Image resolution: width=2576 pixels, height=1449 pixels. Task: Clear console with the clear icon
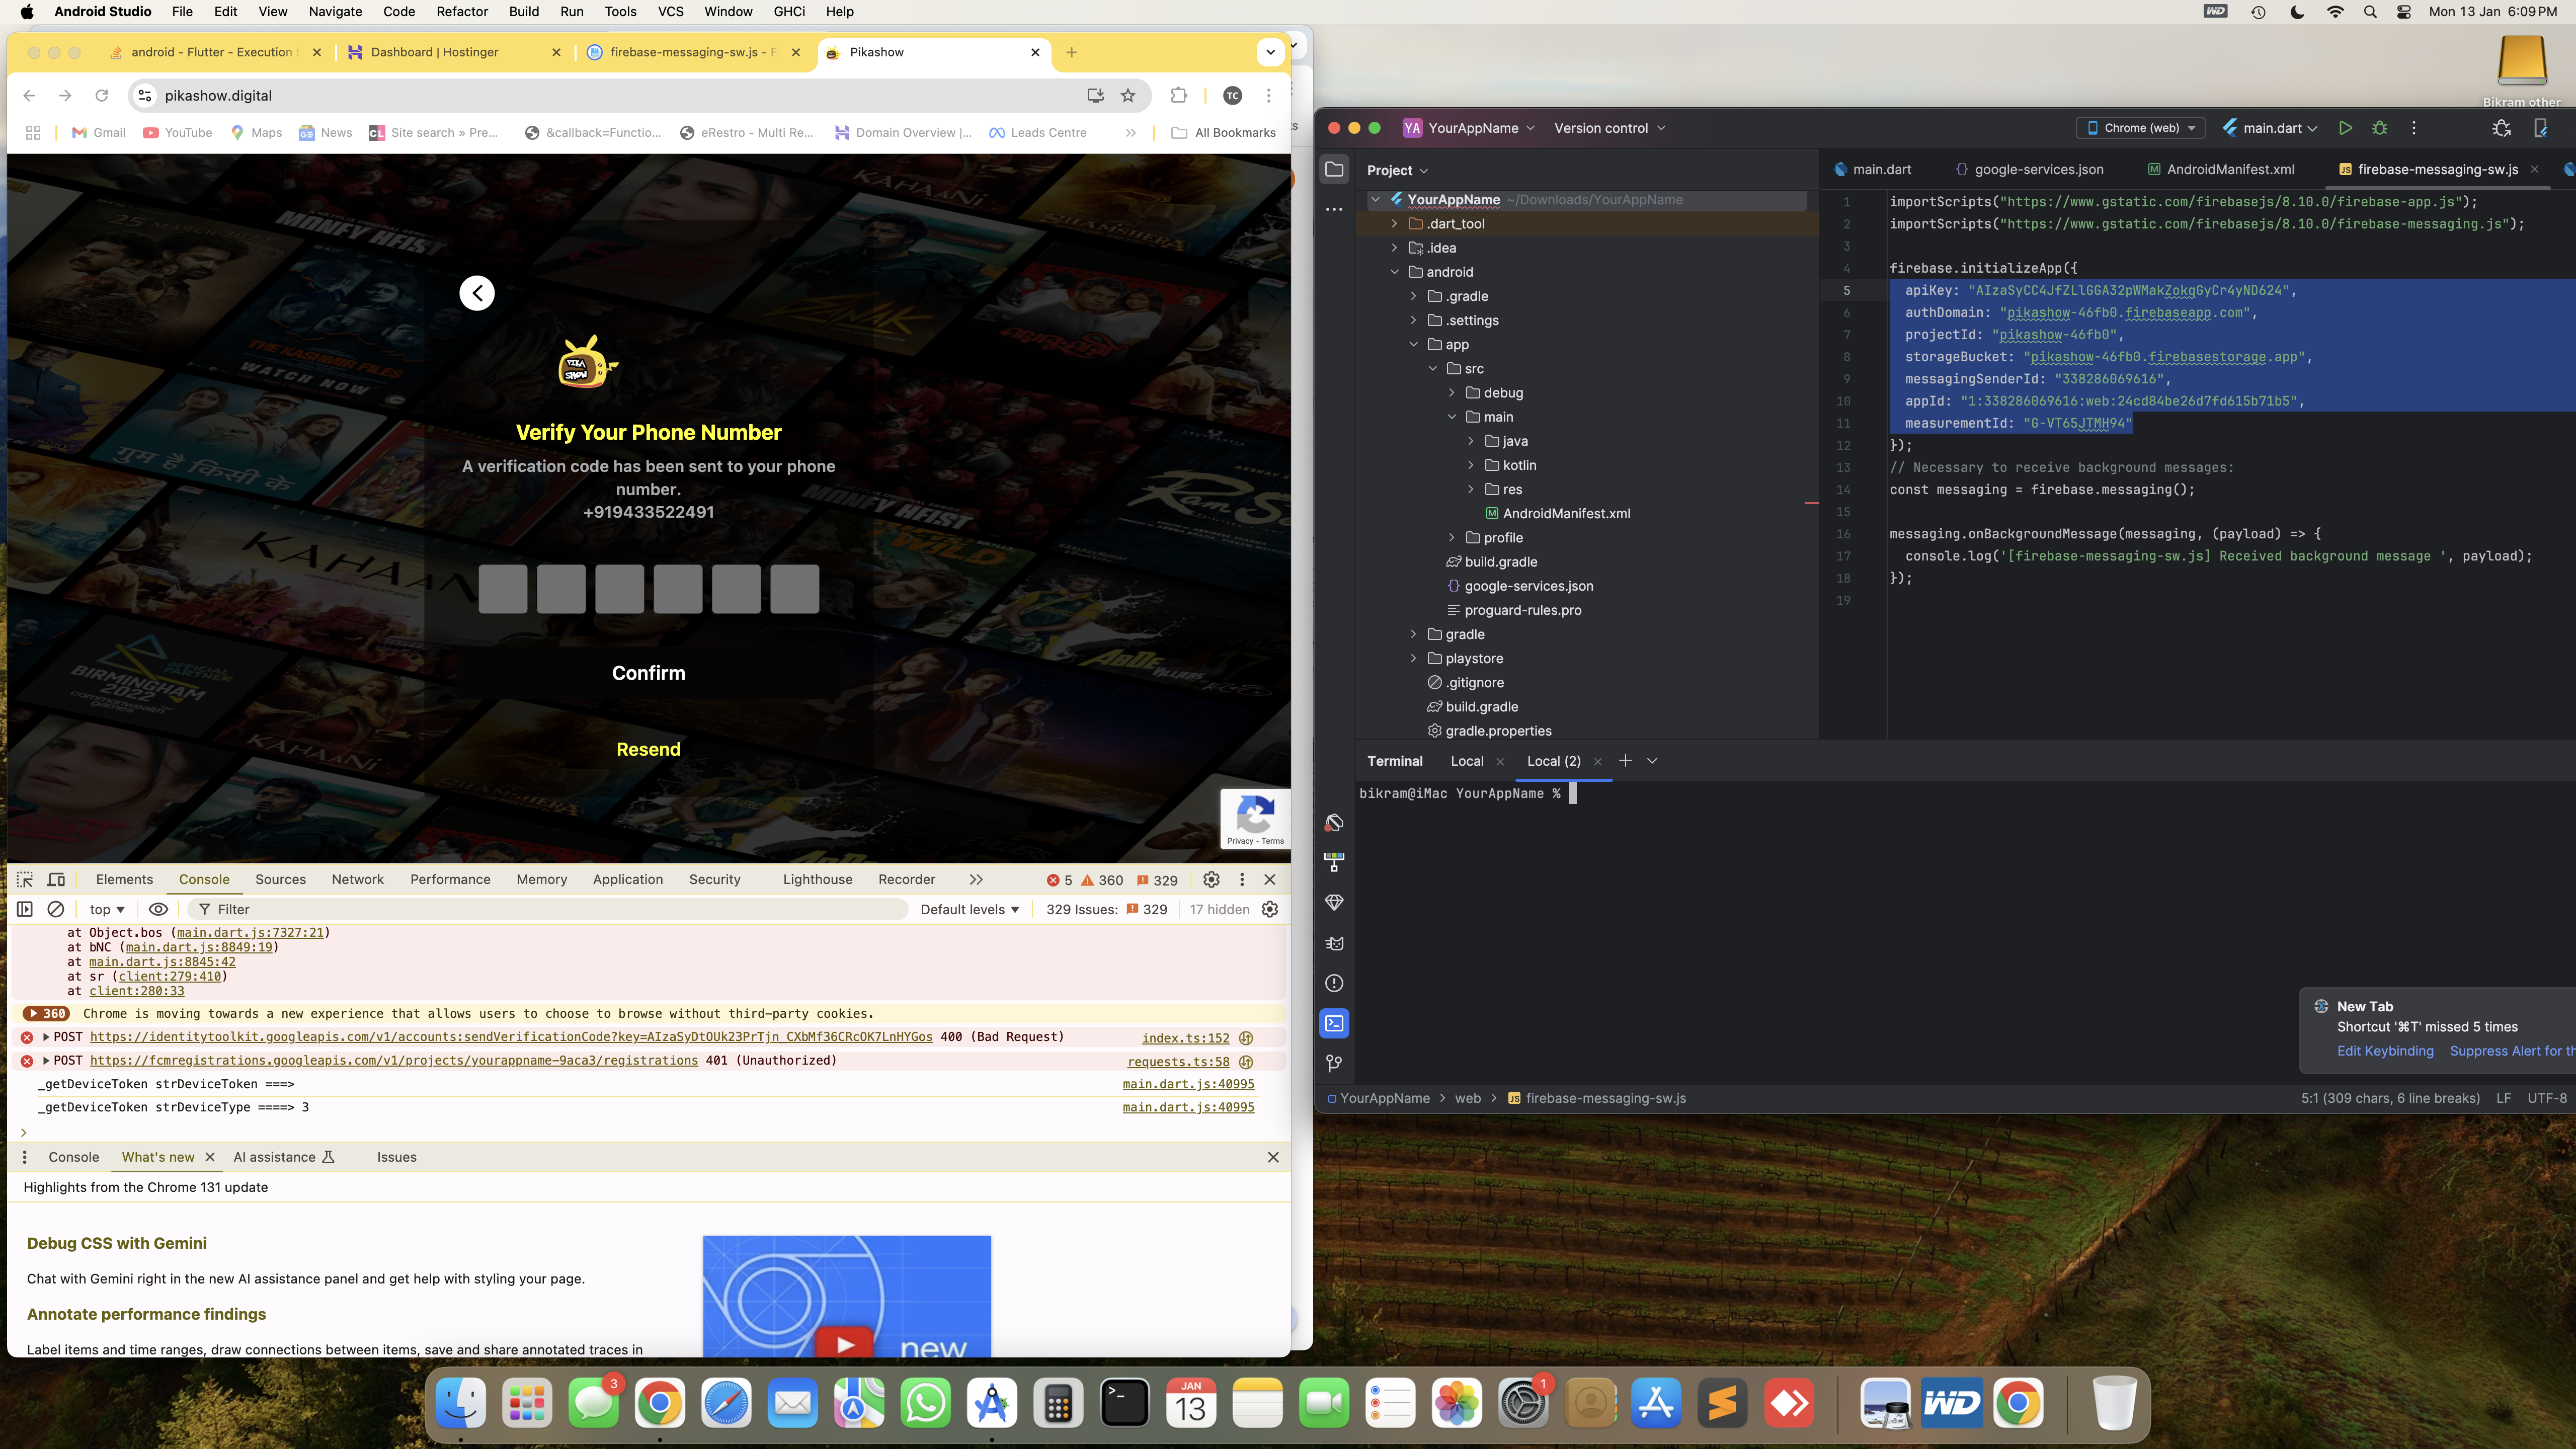coord(56,909)
